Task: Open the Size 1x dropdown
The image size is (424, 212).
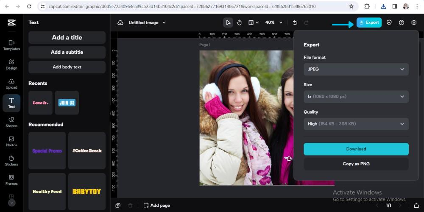Action: click(x=356, y=97)
